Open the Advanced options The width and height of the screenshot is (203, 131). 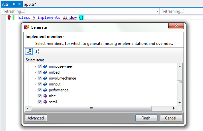[36, 118]
